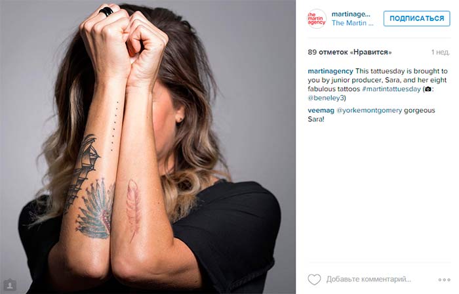This screenshot has height=294, width=459.
Task: Open The Martin ... profile name link
Action: coord(353,23)
